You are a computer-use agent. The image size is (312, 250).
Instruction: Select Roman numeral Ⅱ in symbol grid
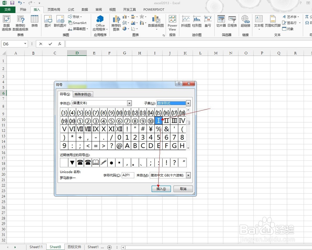click(166, 121)
